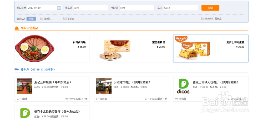Focus the 到达站 field containing 北京
Screen dimensions: 263x119
tap(137, 8)
